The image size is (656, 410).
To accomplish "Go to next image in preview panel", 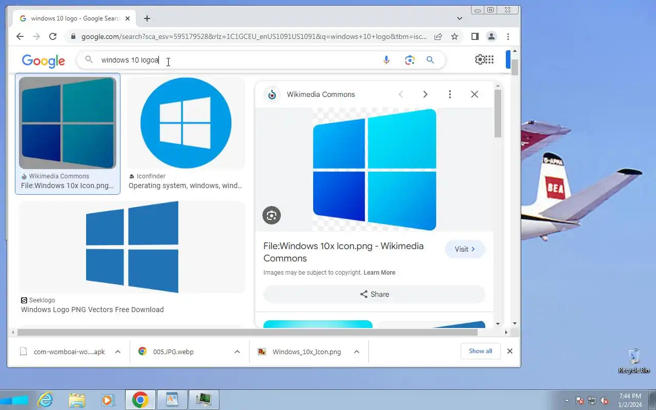I will 425,94.
